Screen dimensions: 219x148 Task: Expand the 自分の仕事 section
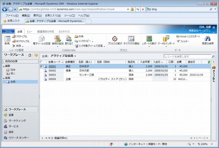(x=4, y=62)
